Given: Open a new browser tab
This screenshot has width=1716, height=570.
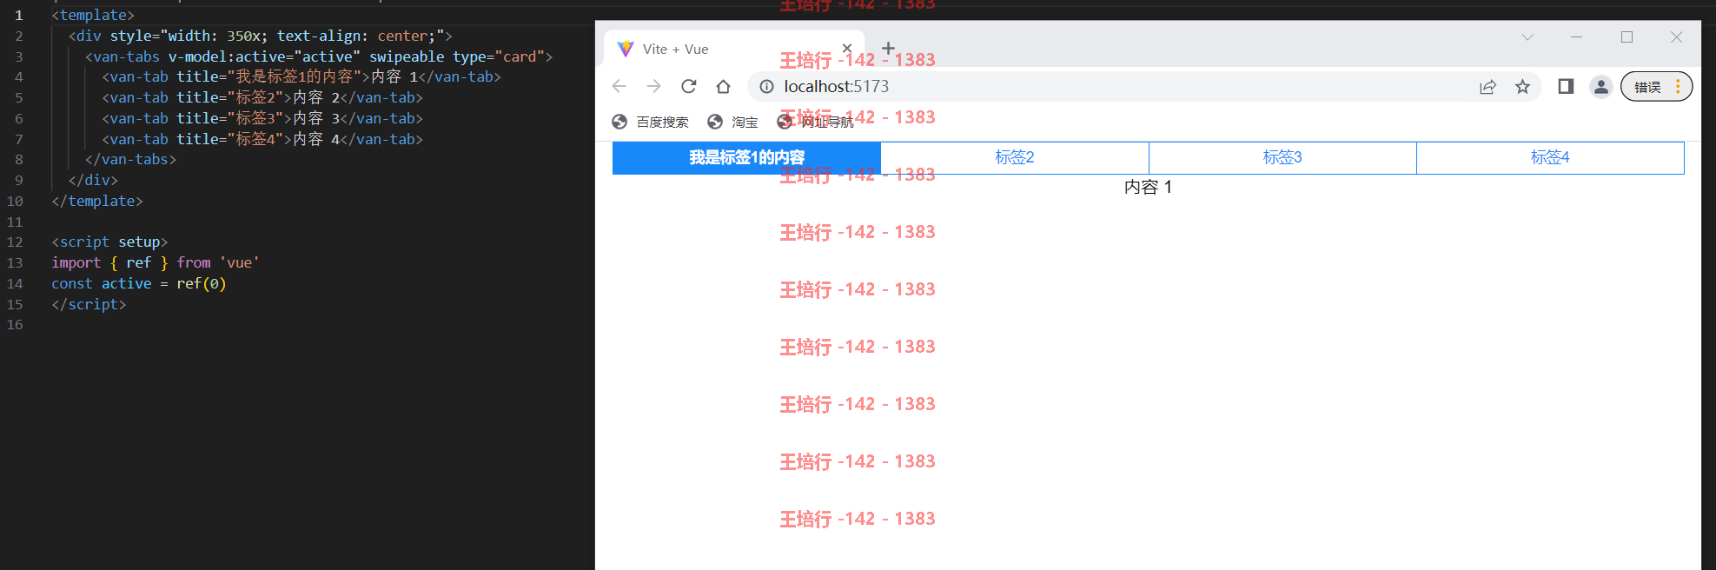Looking at the screenshot, I should coord(888,49).
